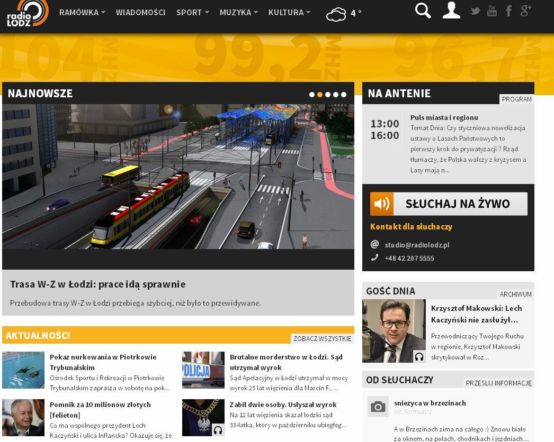Click the user account icon

point(451,11)
